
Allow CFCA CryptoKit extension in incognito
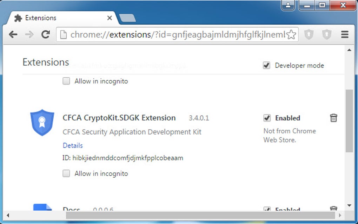66,173
